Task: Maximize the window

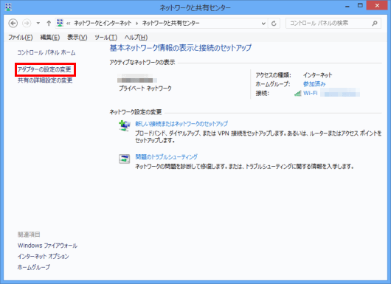Action: click(360, 5)
